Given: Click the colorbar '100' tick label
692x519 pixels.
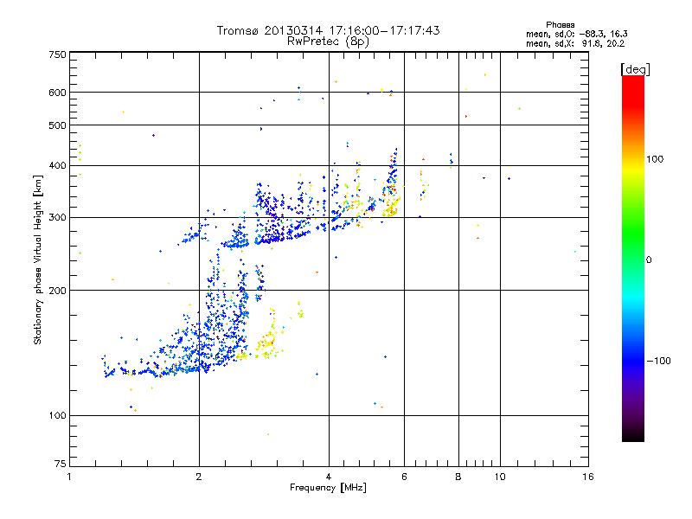Looking at the screenshot, I should (655, 159).
